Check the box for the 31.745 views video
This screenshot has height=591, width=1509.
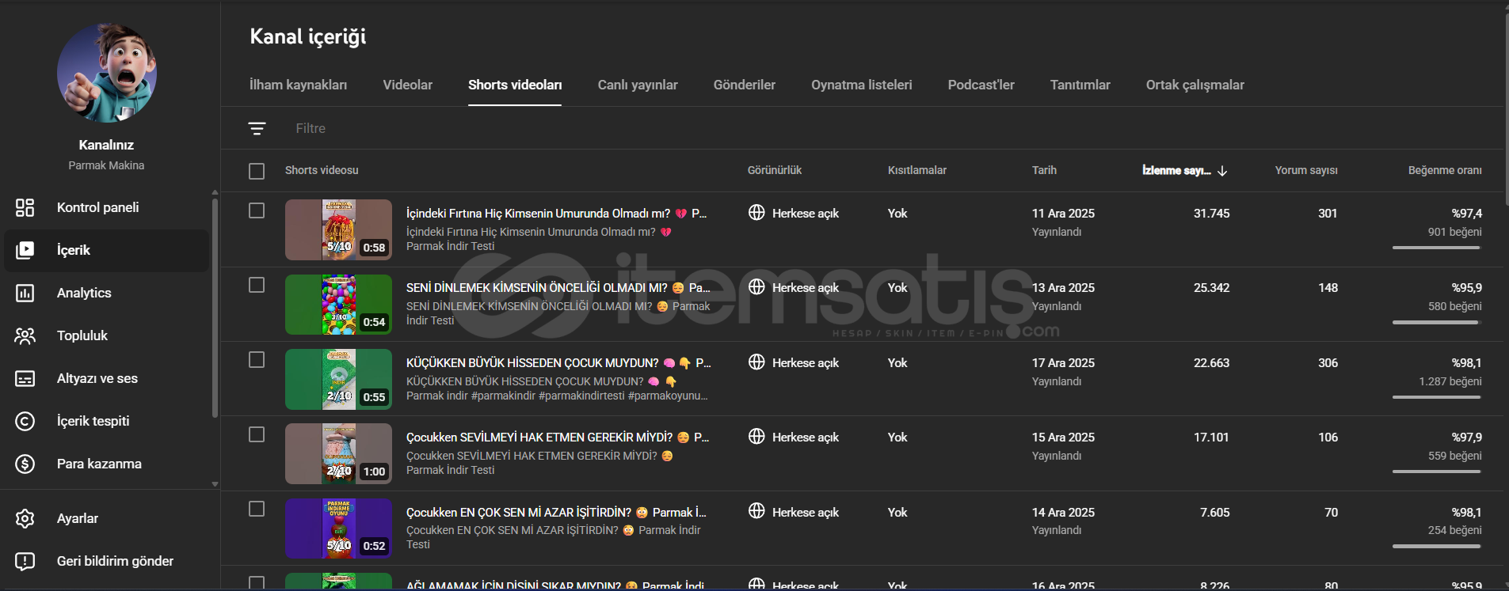click(x=257, y=210)
